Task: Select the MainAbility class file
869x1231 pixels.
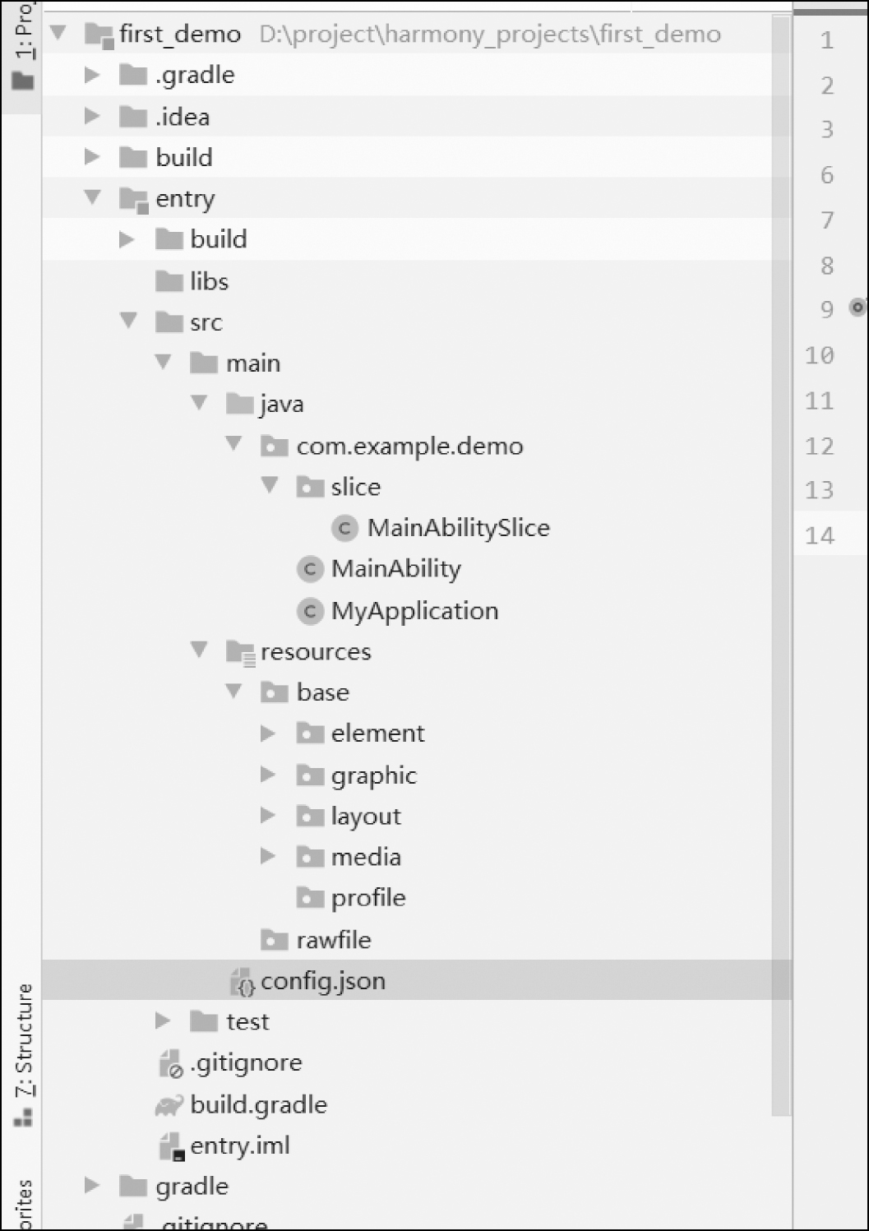Action: click(x=395, y=569)
